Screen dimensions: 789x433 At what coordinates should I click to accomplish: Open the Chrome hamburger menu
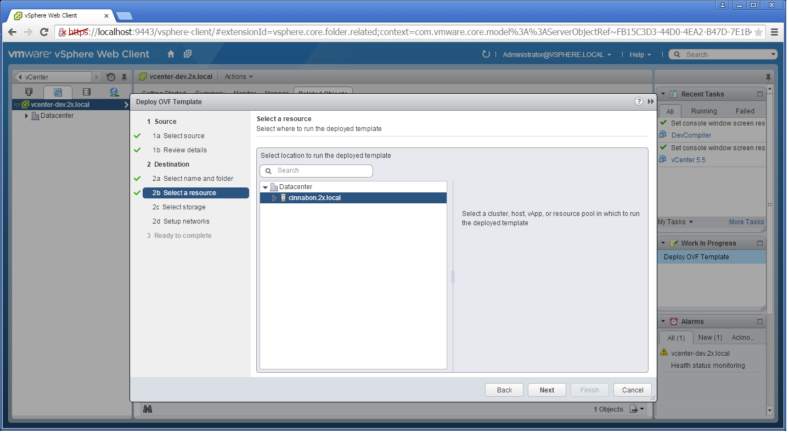[x=774, y=32]
